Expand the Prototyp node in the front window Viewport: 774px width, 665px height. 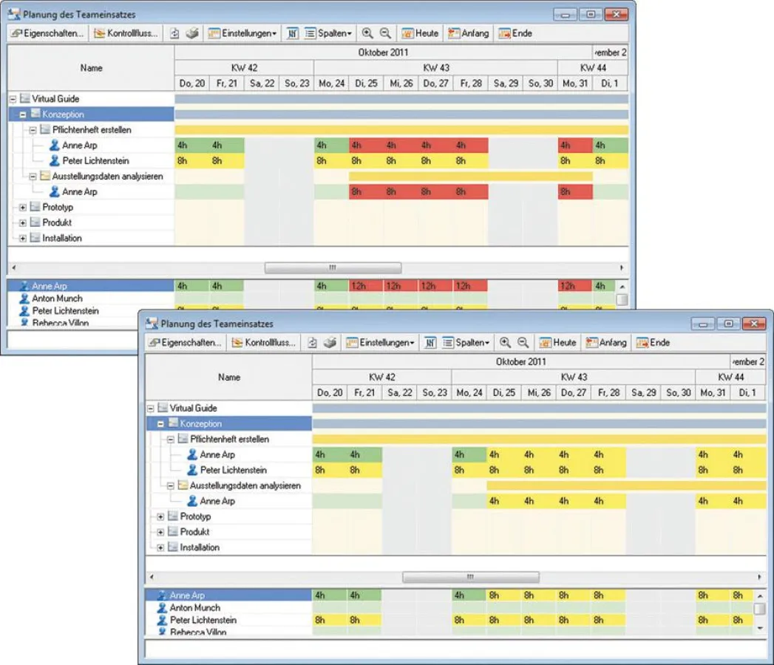[x=160, y=516]
